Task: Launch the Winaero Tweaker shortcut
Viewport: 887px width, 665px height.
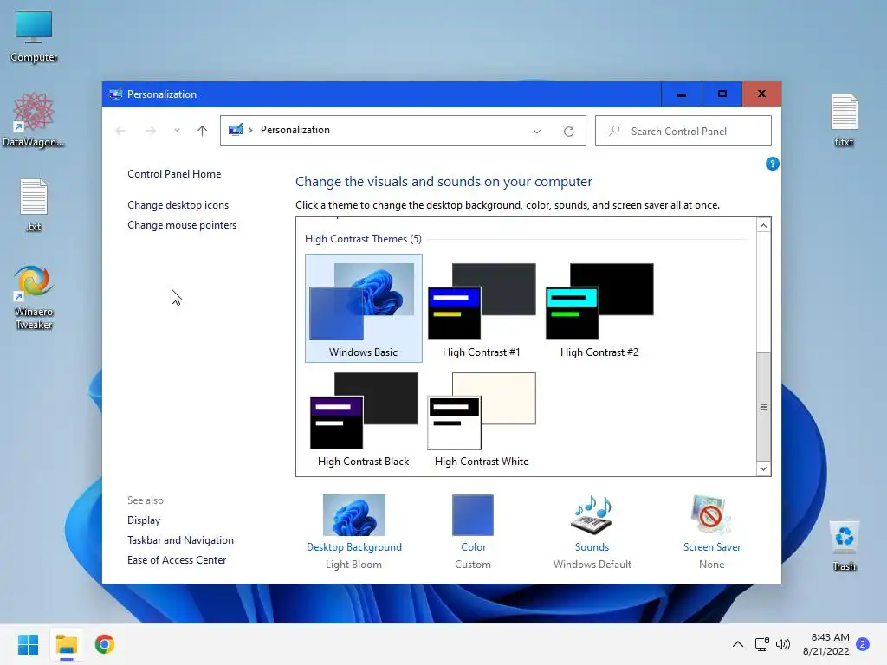Action: pos(34,298)
